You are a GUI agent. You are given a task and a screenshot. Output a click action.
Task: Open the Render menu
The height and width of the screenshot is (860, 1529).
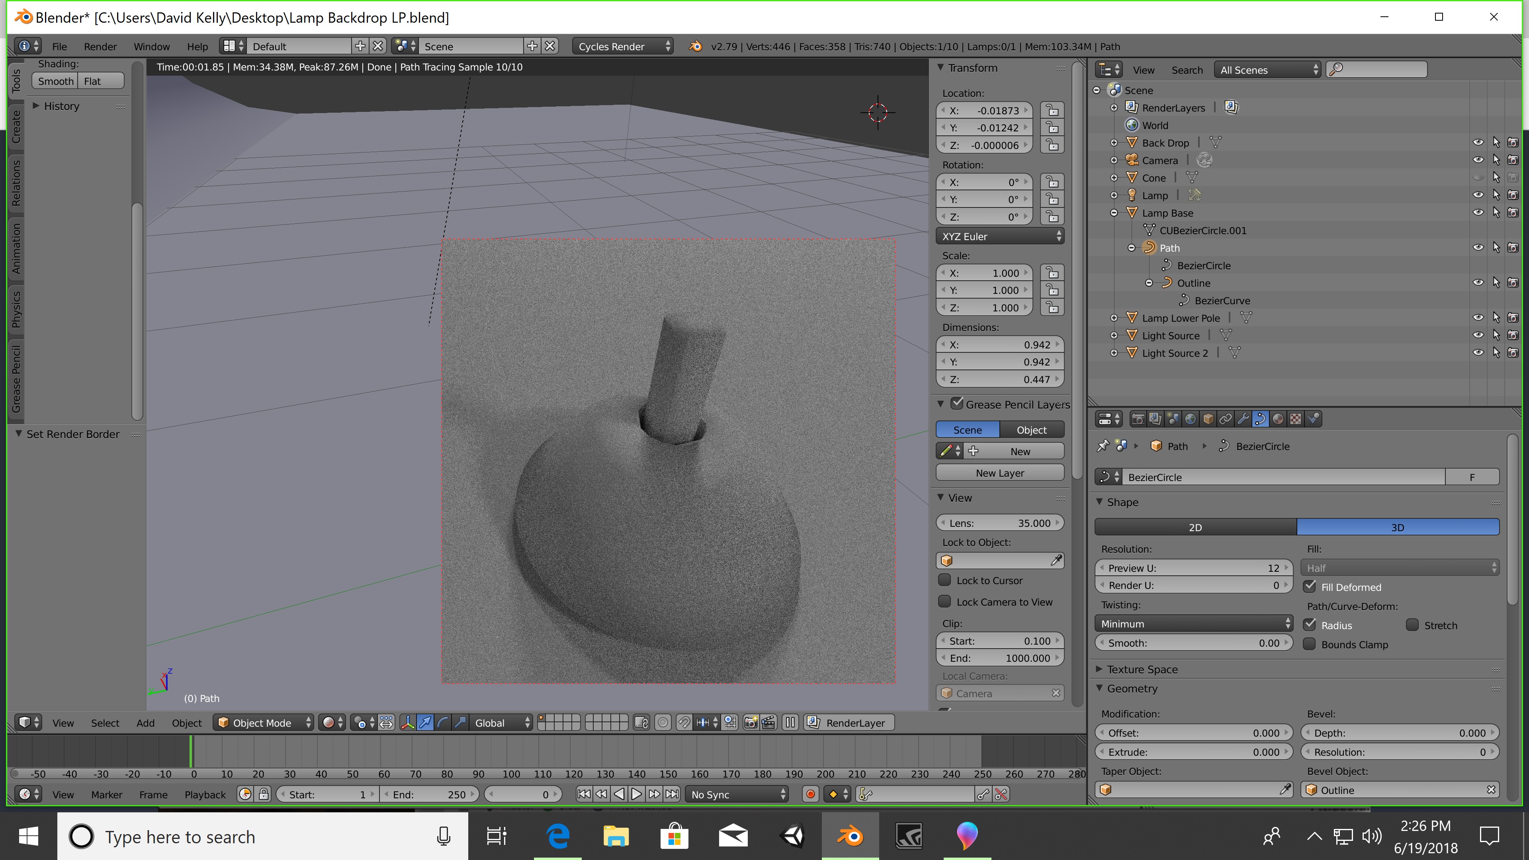click(100, 46)
